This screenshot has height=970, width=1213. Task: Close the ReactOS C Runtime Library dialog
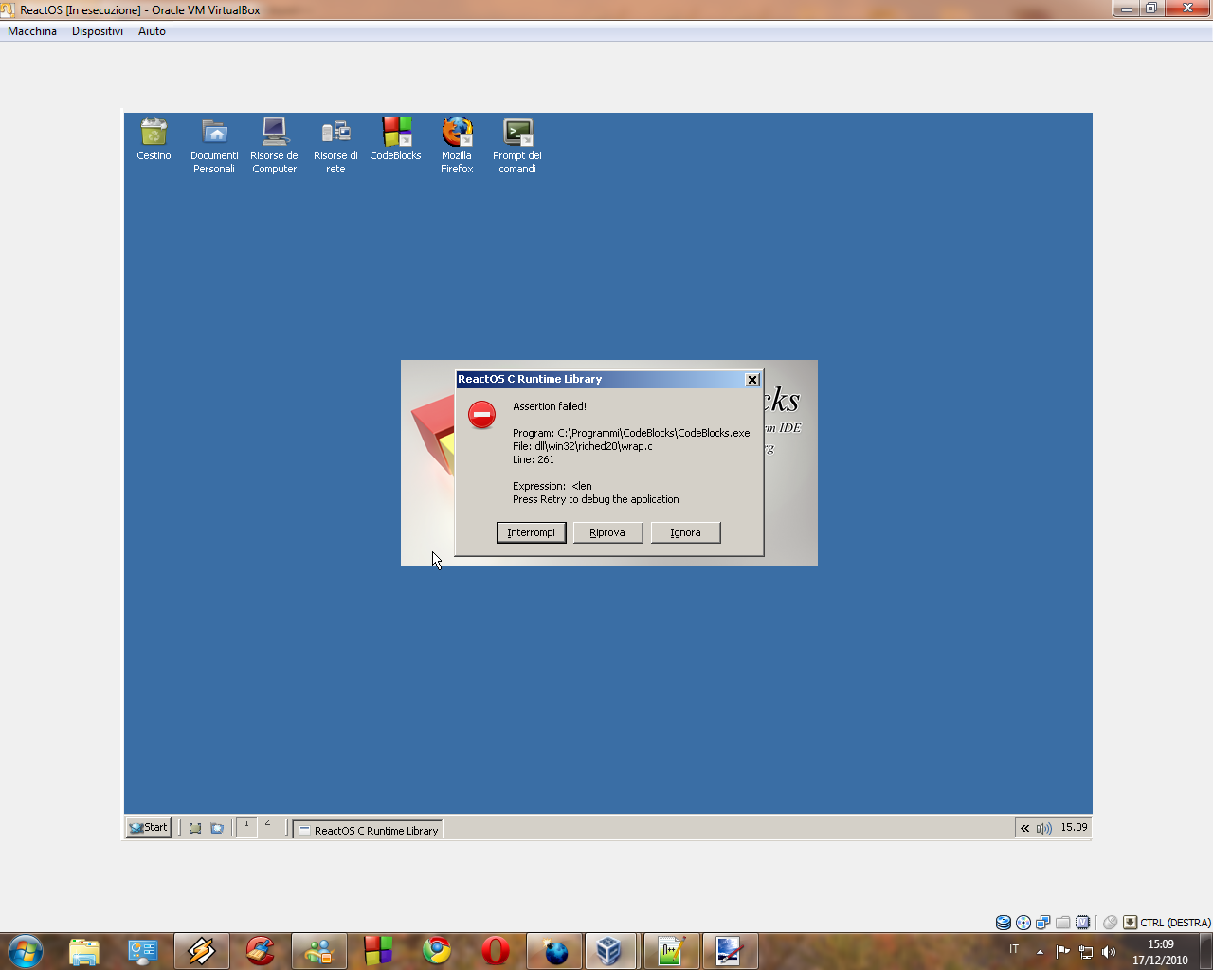coord(752,379)
